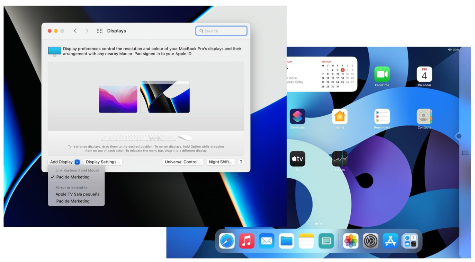Tap the March calendar widget on iPad

tap(322, 74)
